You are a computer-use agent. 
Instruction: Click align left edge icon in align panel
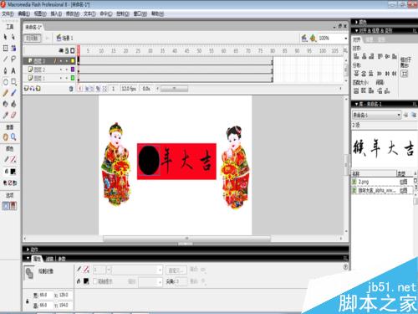[356, 56]
